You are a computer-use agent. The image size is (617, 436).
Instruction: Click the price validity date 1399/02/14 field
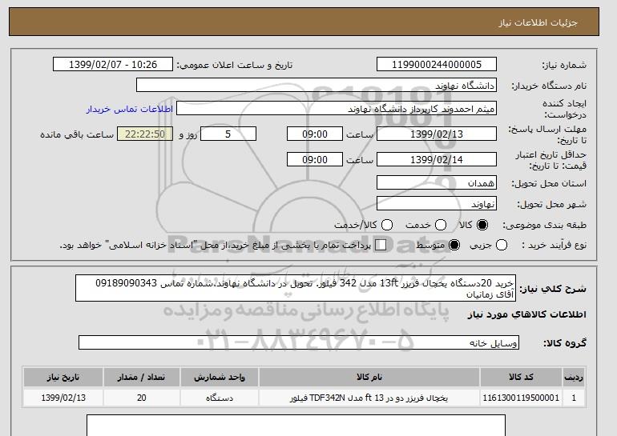click(x=437, y=159)
